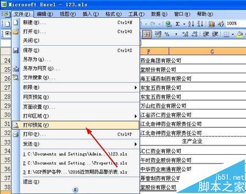246x194 pixels.
Task: Choose 打印 (Print) menu entry
Action: (x=75, y=134)
